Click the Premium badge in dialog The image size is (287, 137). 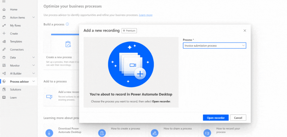129,31
